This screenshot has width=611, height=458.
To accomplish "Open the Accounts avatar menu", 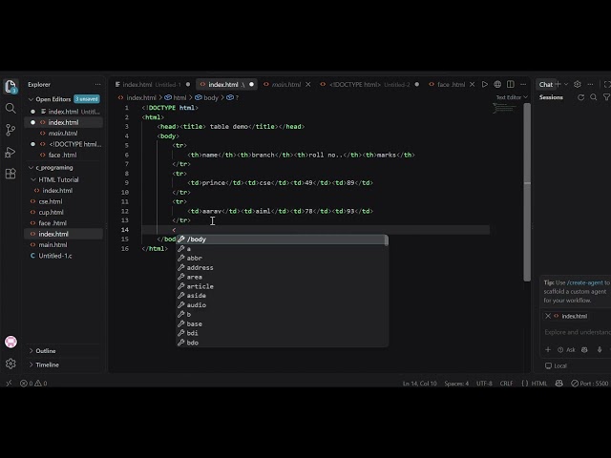I will point(11,342).
